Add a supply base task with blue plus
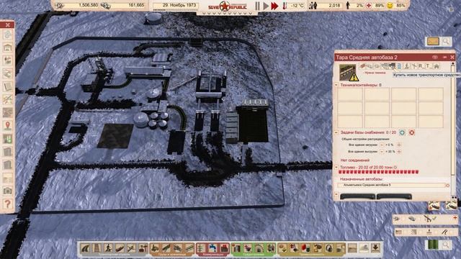Image resolution: width=461 pixels, height=259 pixels. tap(402, 132)
